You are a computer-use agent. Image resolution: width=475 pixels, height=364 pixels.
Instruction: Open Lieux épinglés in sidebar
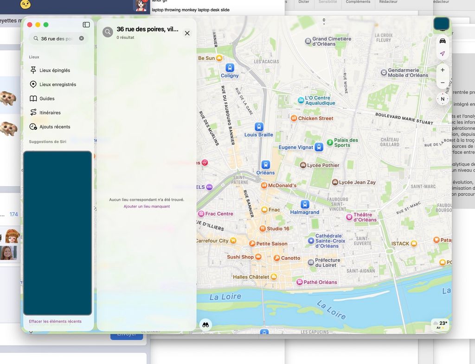click(x=54, y=70)
